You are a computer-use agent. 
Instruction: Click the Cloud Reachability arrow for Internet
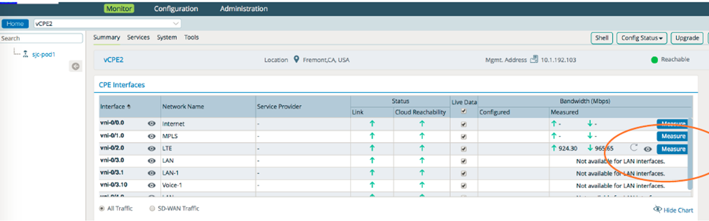coord(422,123)
